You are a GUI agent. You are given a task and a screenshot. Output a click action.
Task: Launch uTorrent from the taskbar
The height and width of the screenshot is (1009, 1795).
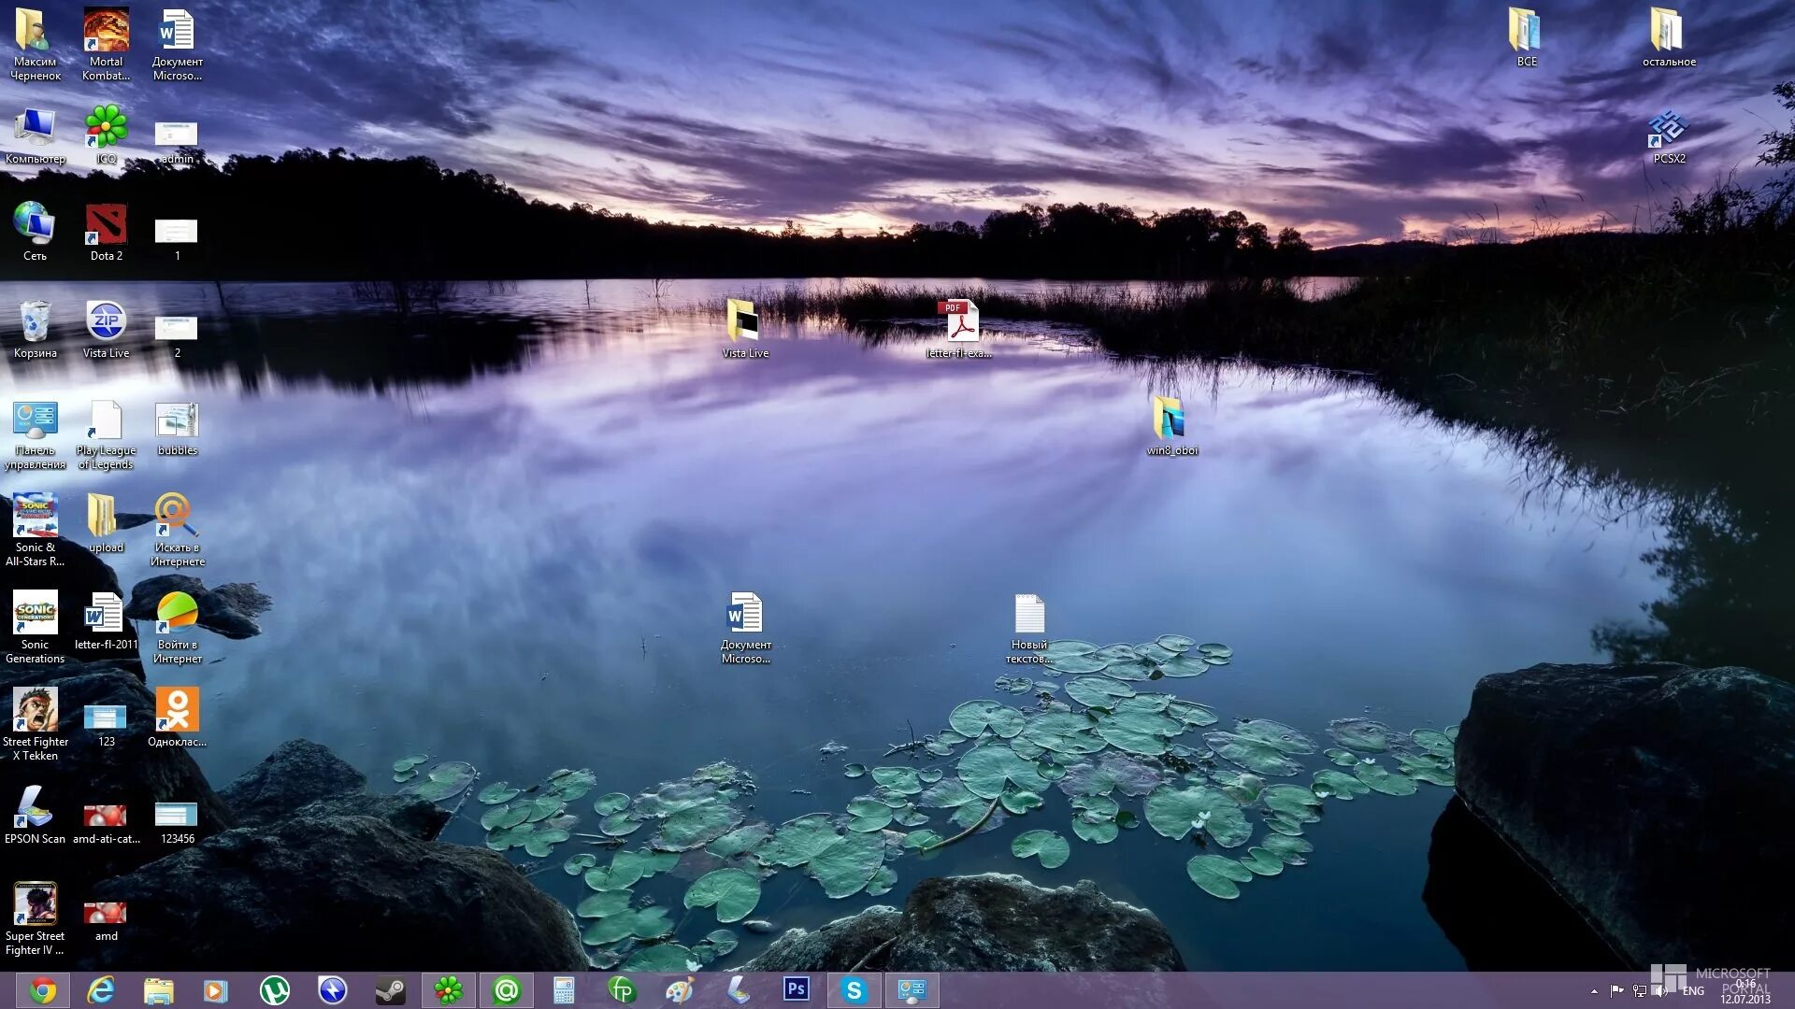[x=274, y=990]
